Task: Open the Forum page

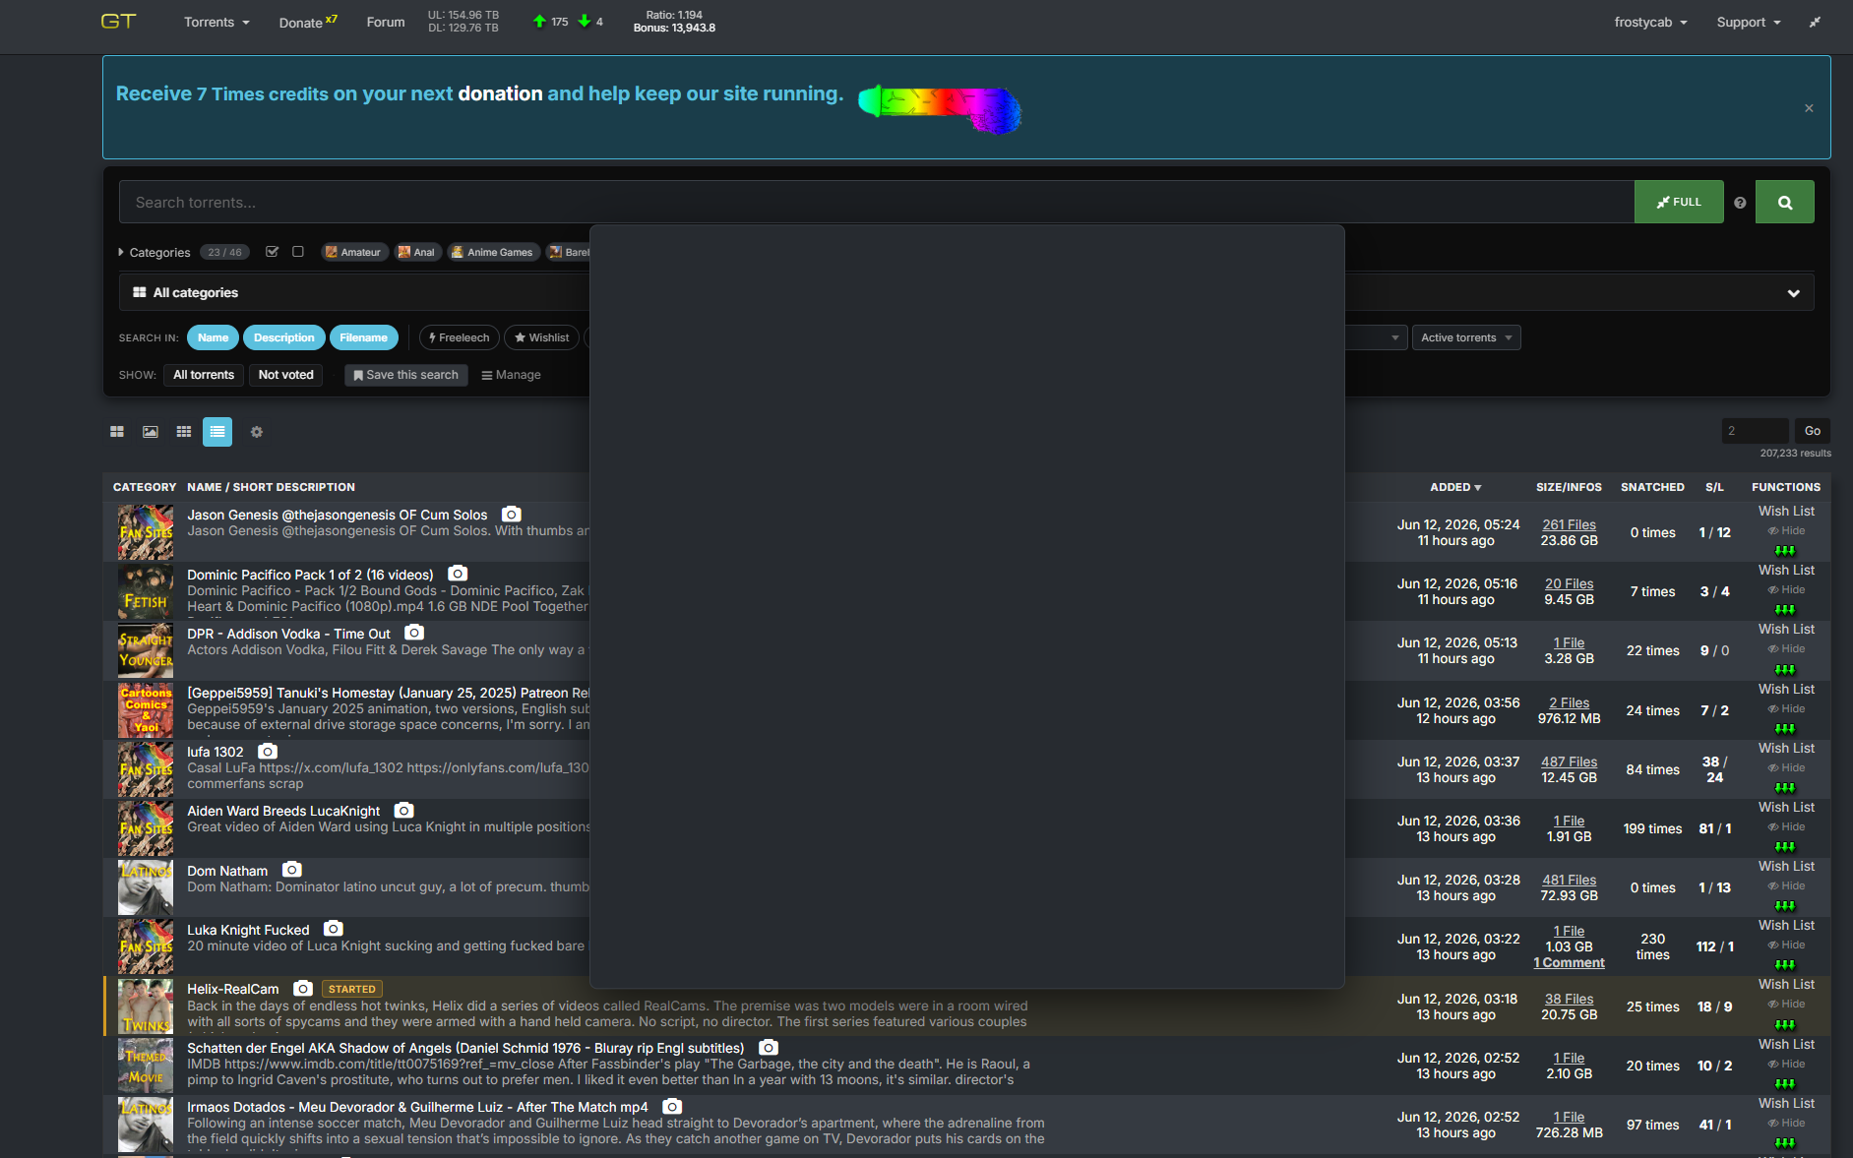Action: (386, 22)
